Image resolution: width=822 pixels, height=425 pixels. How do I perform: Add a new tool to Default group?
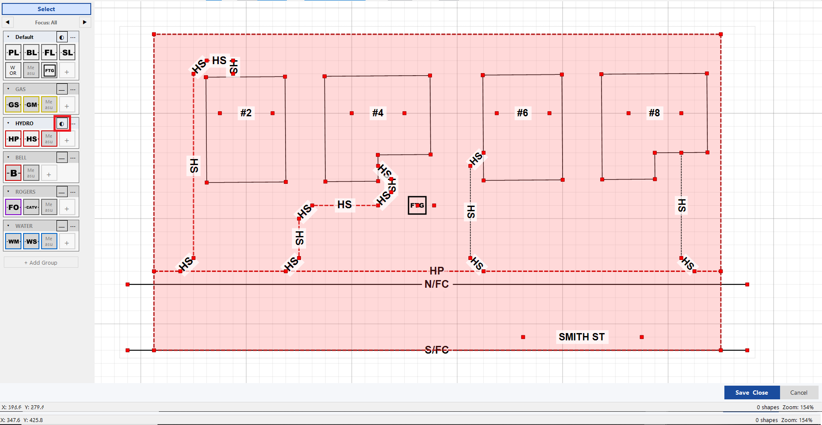pyautogui.click(x=67, y=70)
